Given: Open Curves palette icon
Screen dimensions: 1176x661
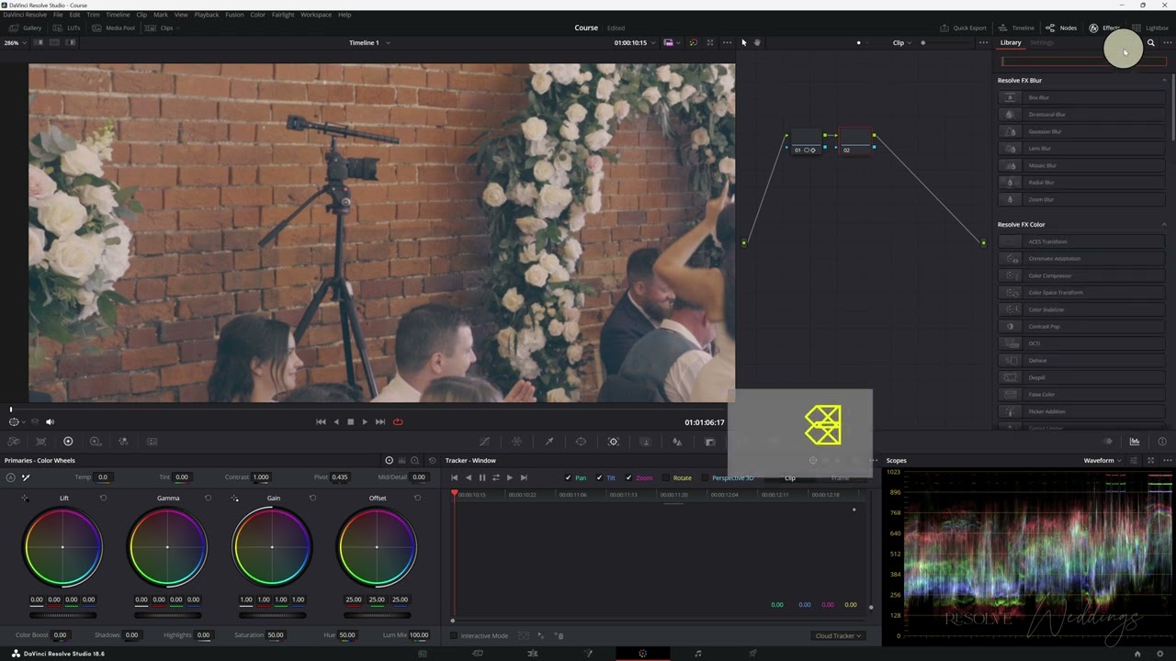Looking at the screenshot, I should (x=484, y=442).
